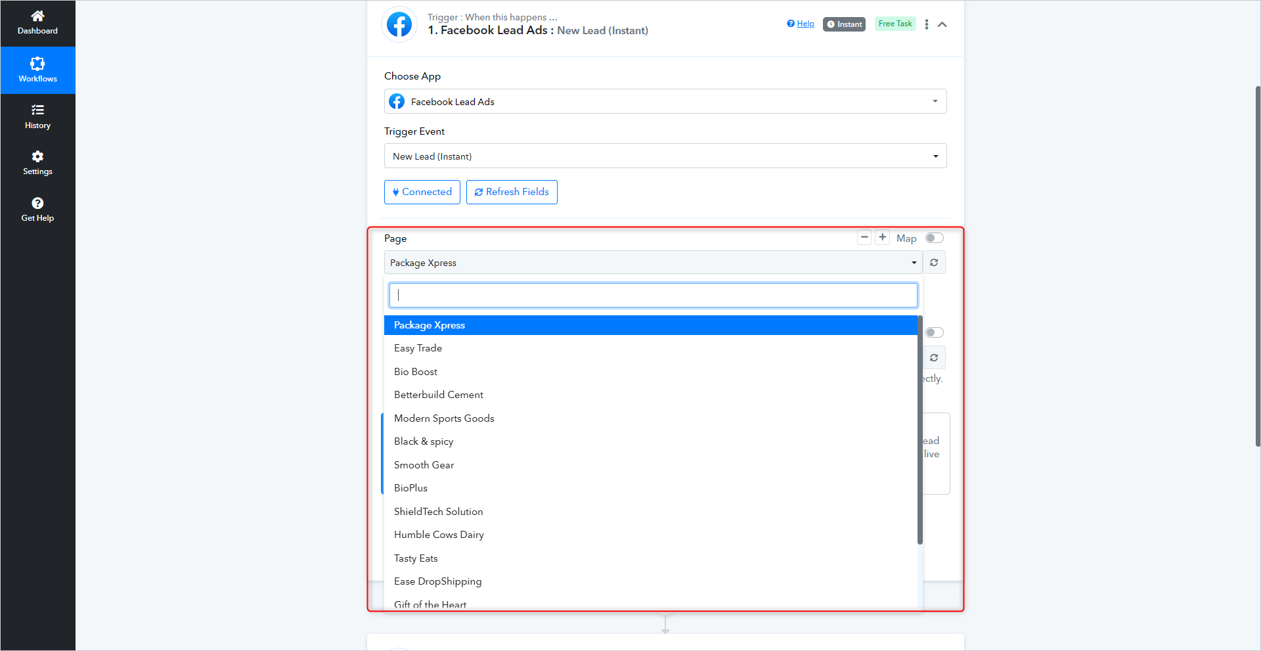Choose Bio Boost from the list

(651, 372)
